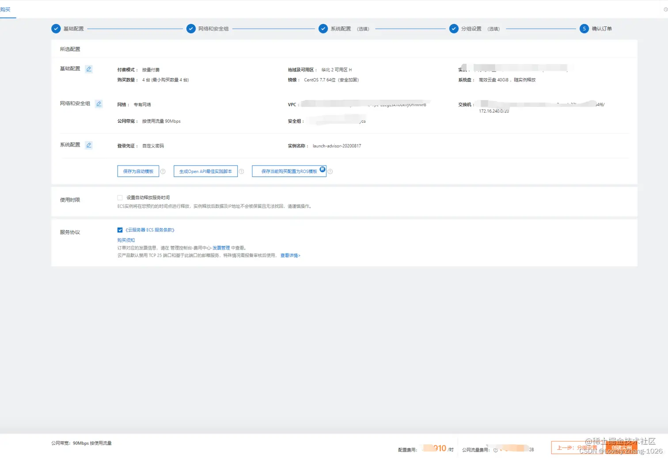The height and width of the screenshot is (458, 668).
Task: Go back with 上一步：分组设置 button
Action: click(x=577, y=448)
